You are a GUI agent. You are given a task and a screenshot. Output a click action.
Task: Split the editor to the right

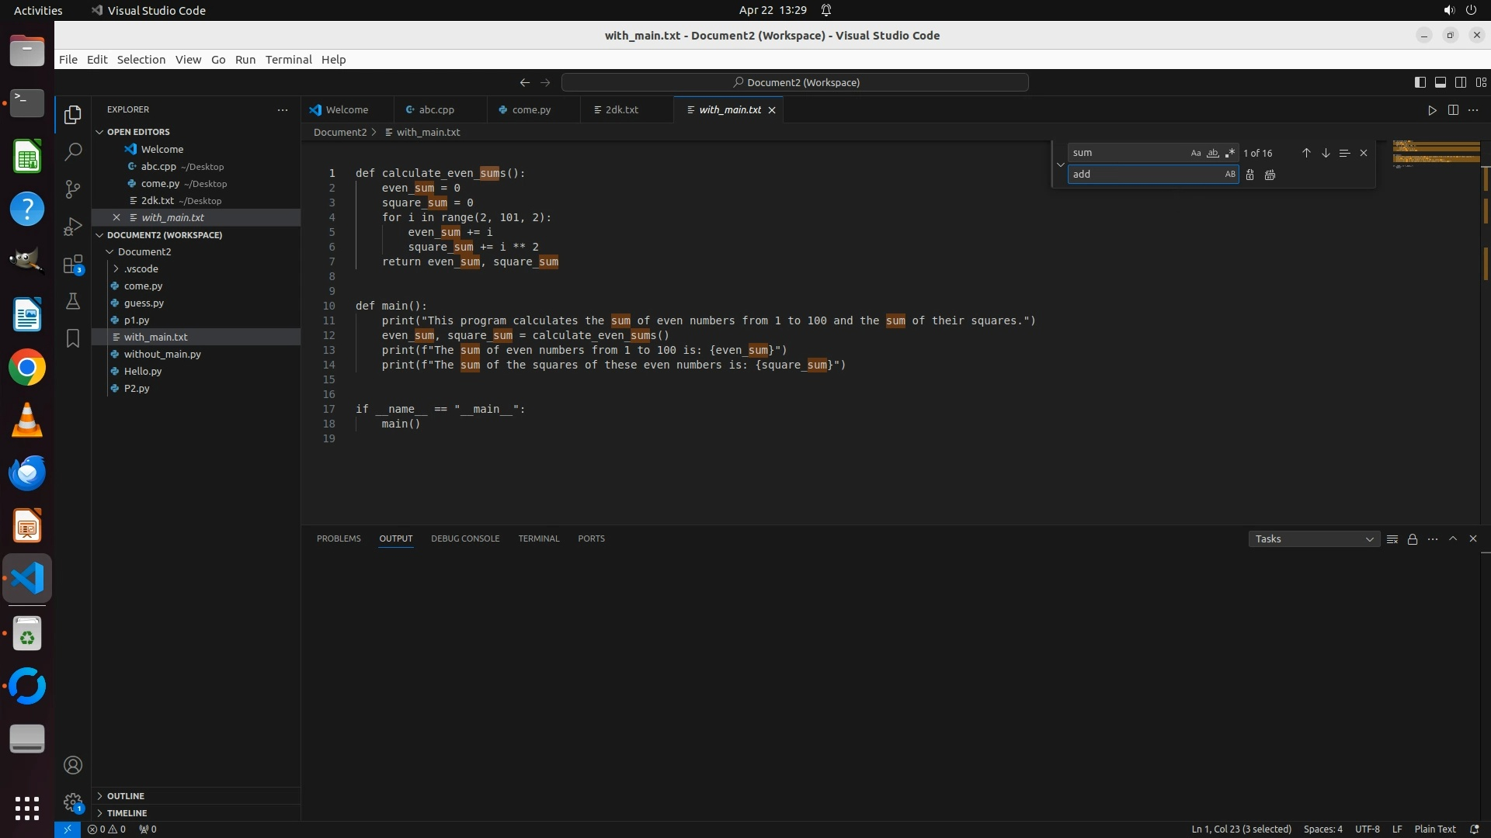click(1453, 110)
